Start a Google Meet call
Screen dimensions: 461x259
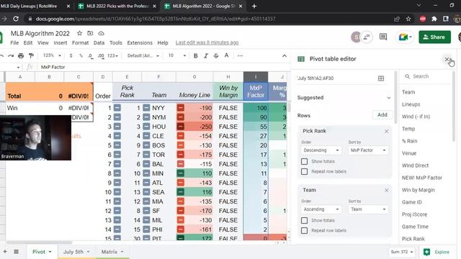[405, 37]
